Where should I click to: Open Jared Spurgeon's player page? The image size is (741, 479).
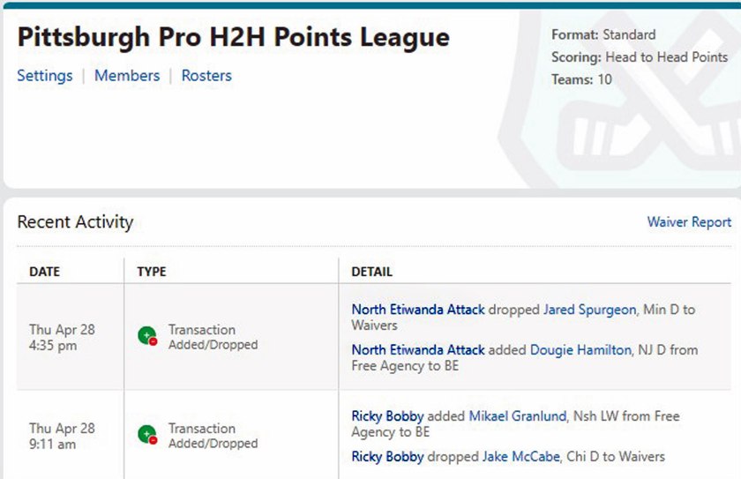(589, 310)
